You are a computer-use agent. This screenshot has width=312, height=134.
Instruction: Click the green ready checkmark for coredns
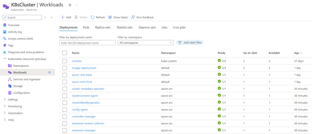(219, 61)
